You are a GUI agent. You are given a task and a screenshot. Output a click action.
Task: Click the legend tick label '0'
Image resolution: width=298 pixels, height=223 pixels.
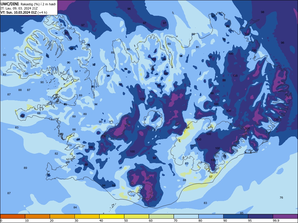pos(1,221)
